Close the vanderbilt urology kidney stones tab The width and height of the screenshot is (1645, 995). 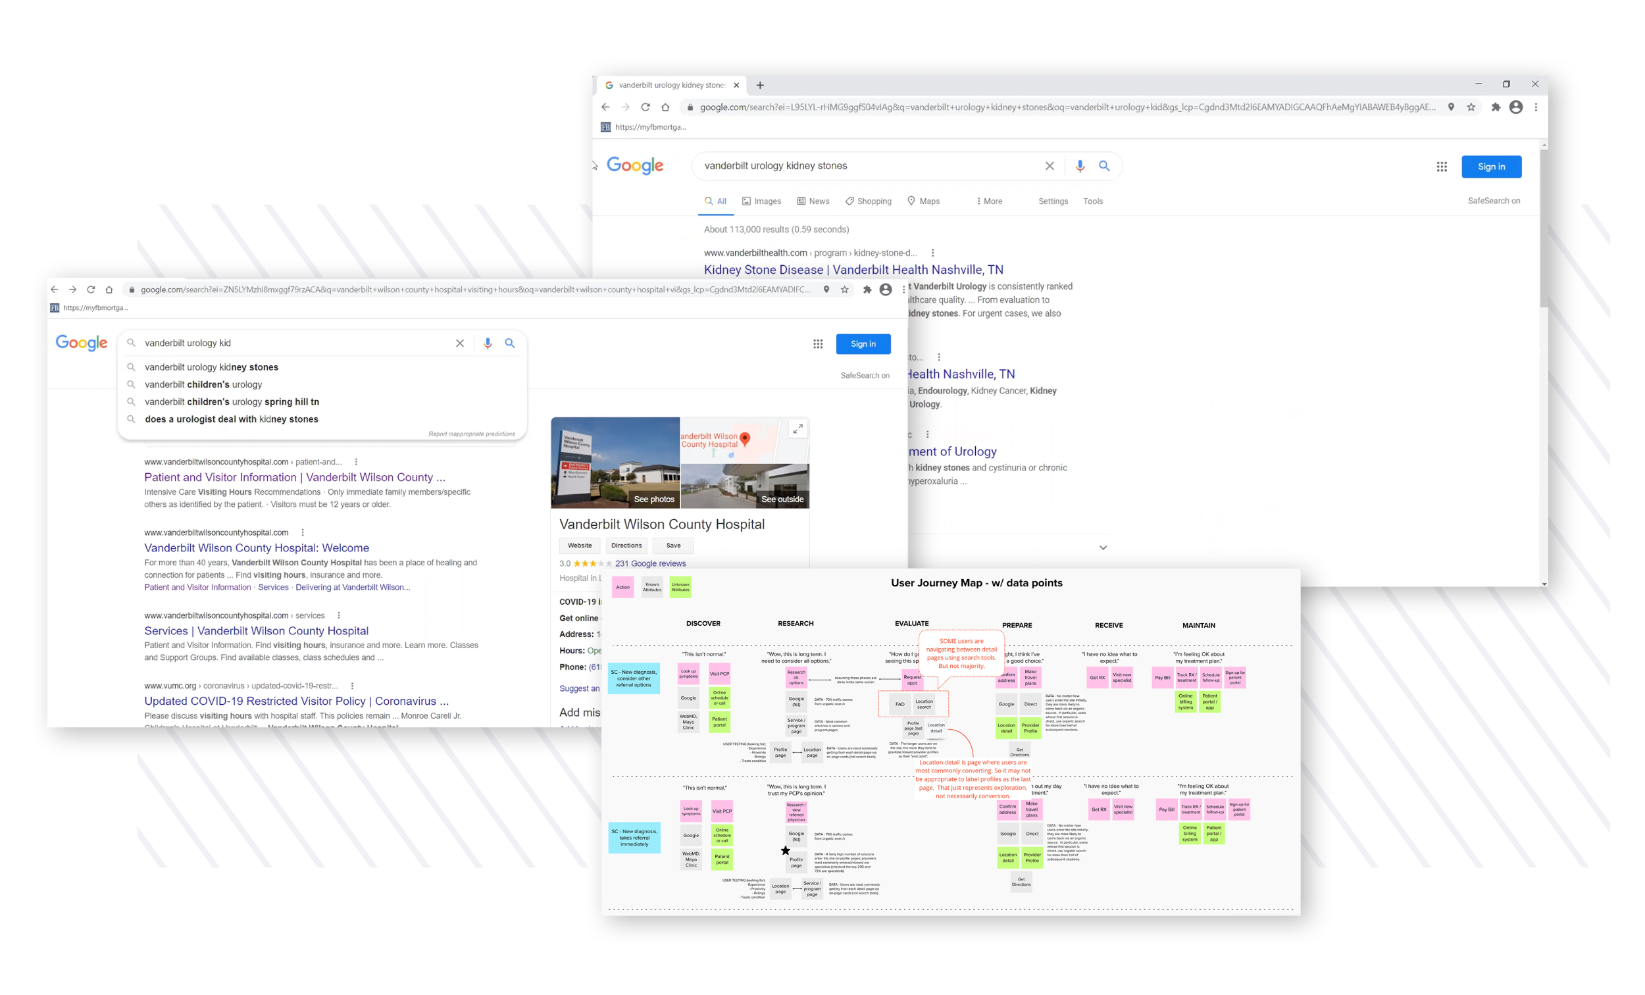[736, 85]
